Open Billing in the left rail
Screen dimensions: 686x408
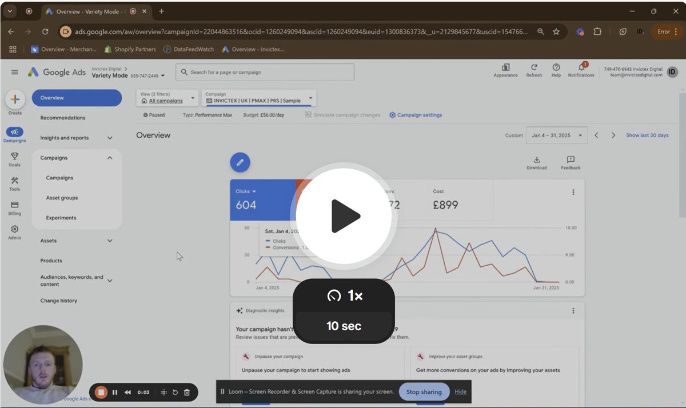click(15, 208)
